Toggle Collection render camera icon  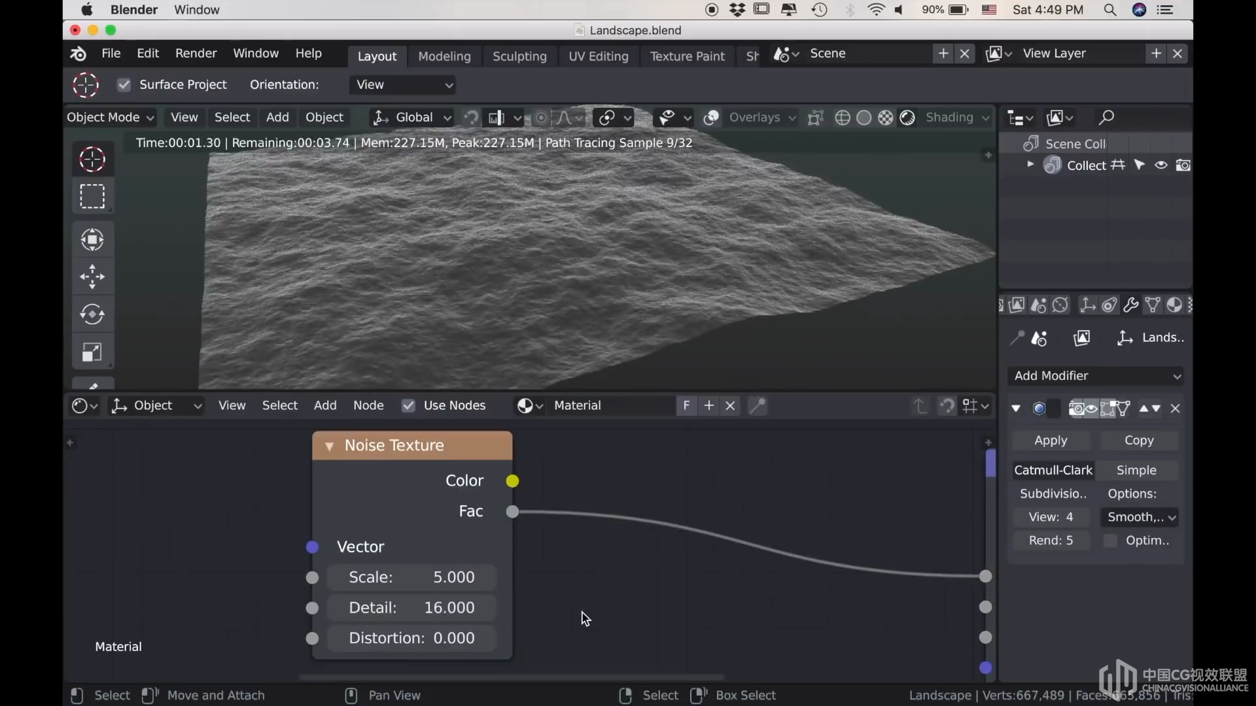pyautogui.click(x=1183, y=165)
